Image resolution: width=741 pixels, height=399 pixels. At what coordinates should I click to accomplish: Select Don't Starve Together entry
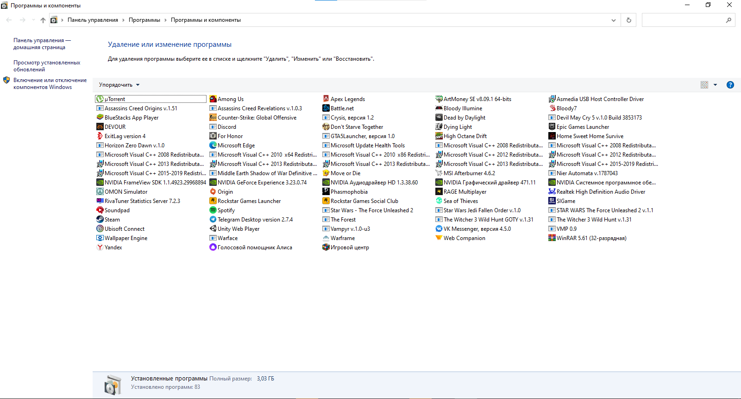pos(353,127)
